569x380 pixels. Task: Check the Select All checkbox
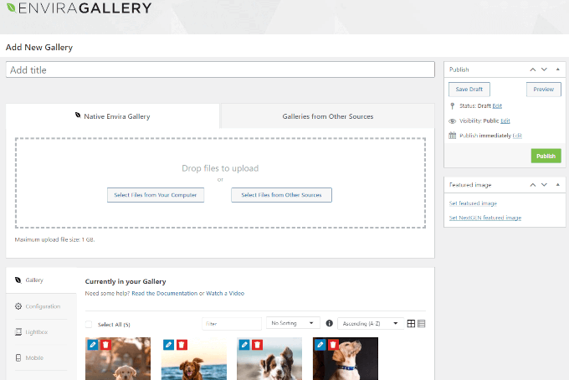[90, 324]
